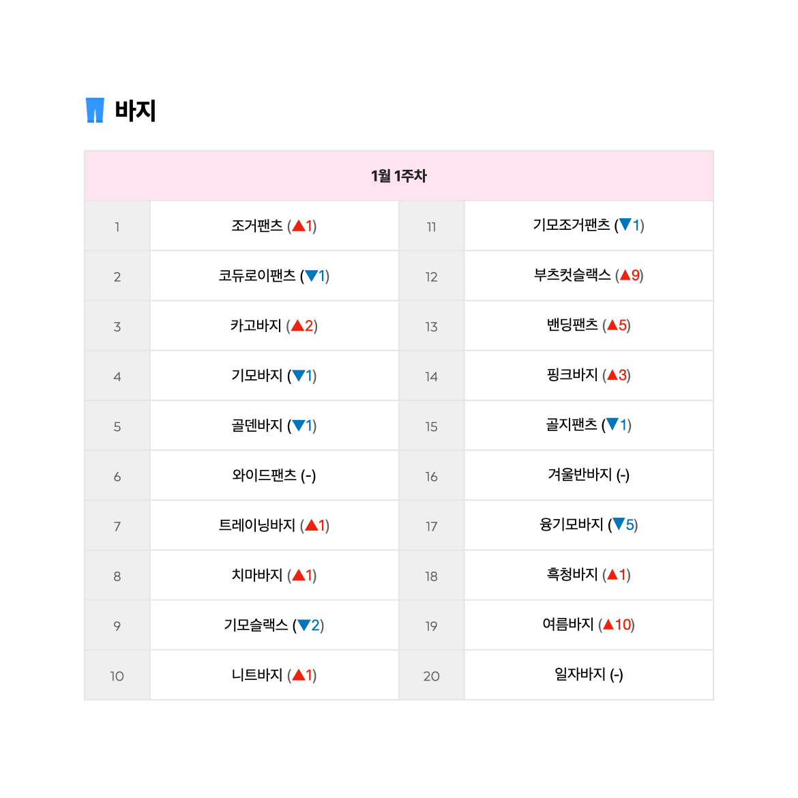The height and width of the screenshot is (798, 798).
Task: Select rank number 20 cell
Action: (x=432, y=675)
